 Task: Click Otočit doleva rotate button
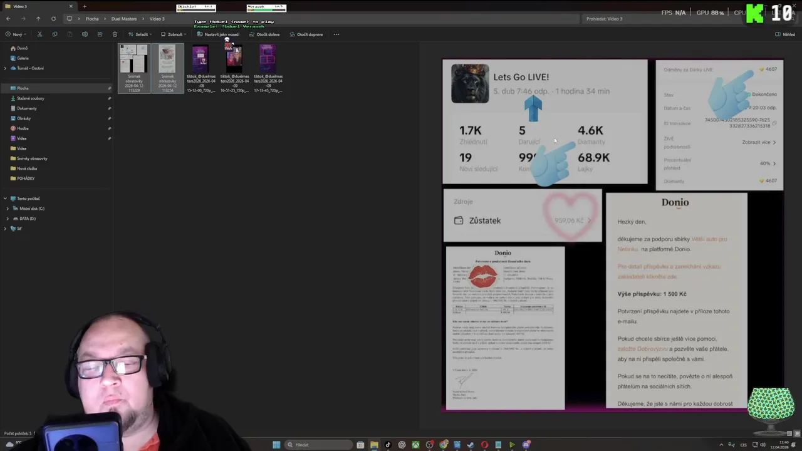pos(264,34)
